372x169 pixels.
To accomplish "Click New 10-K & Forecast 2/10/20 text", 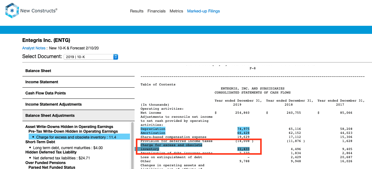I will (x=74, y=48).
